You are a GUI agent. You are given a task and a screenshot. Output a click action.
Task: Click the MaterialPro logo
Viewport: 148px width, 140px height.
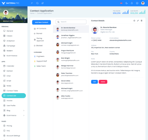pos(10,3)
